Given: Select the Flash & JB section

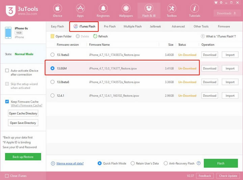Looking at the screenshot, I should point(149,11).
